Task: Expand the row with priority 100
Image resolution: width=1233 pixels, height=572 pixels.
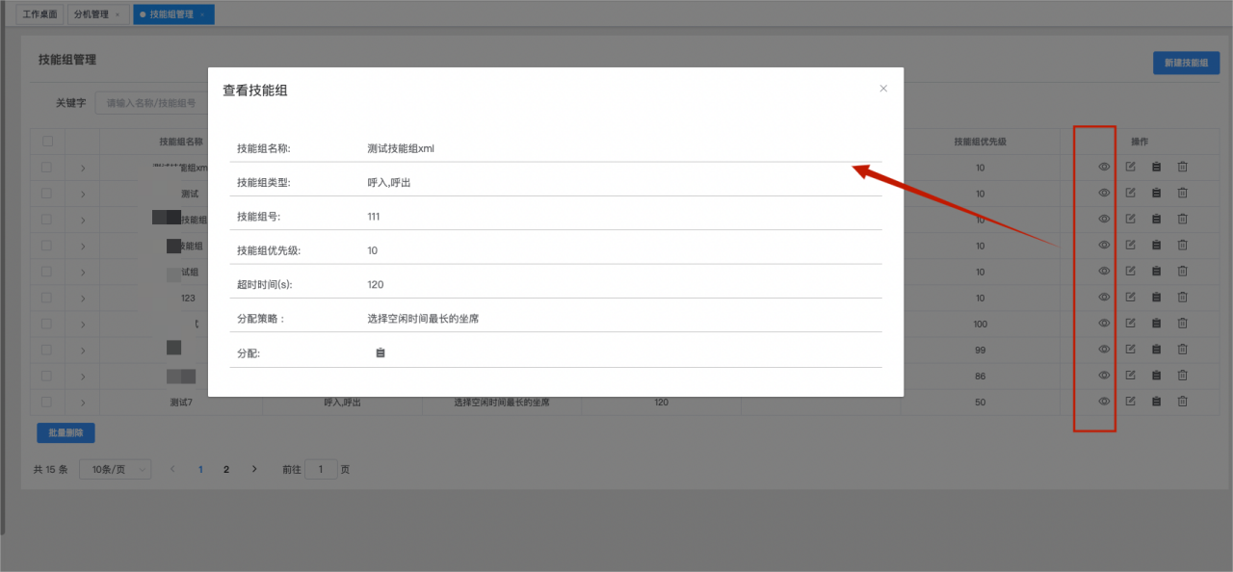Action: coord(83,324)
